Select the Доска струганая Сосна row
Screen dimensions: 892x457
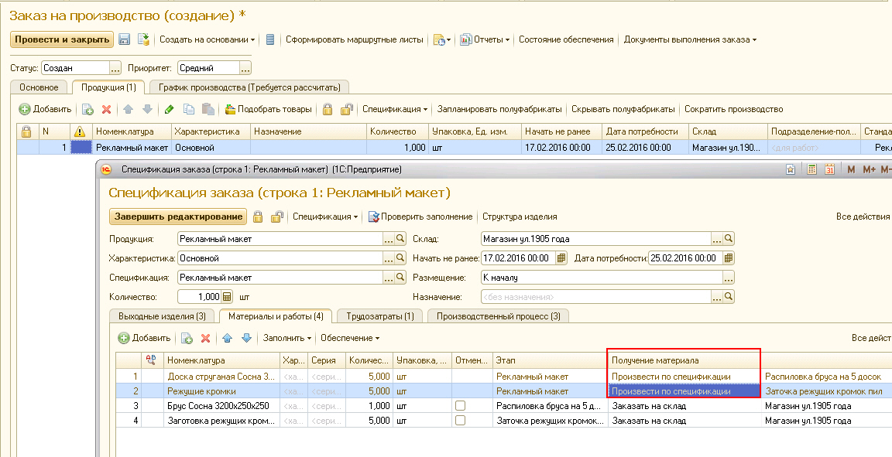[x=503, y=377]
